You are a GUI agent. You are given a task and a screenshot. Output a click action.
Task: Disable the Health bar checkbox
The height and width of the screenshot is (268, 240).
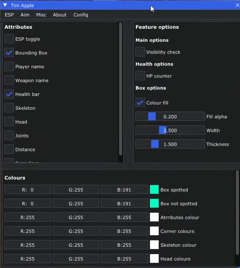[x=9, y=94]
